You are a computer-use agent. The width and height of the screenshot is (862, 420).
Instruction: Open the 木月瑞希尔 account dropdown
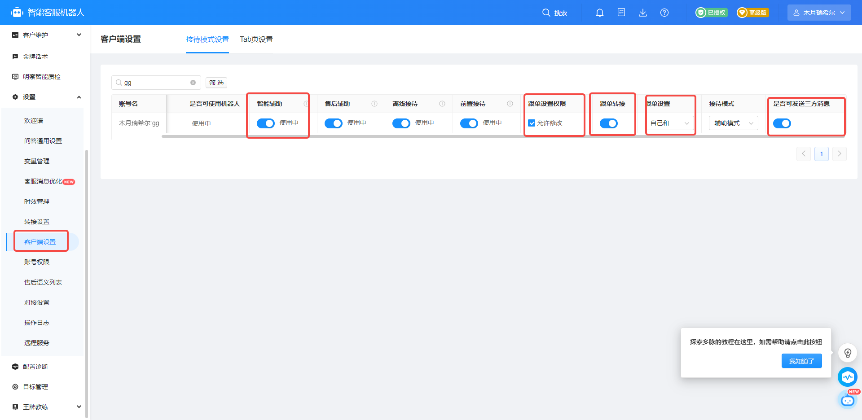[819, 13]
